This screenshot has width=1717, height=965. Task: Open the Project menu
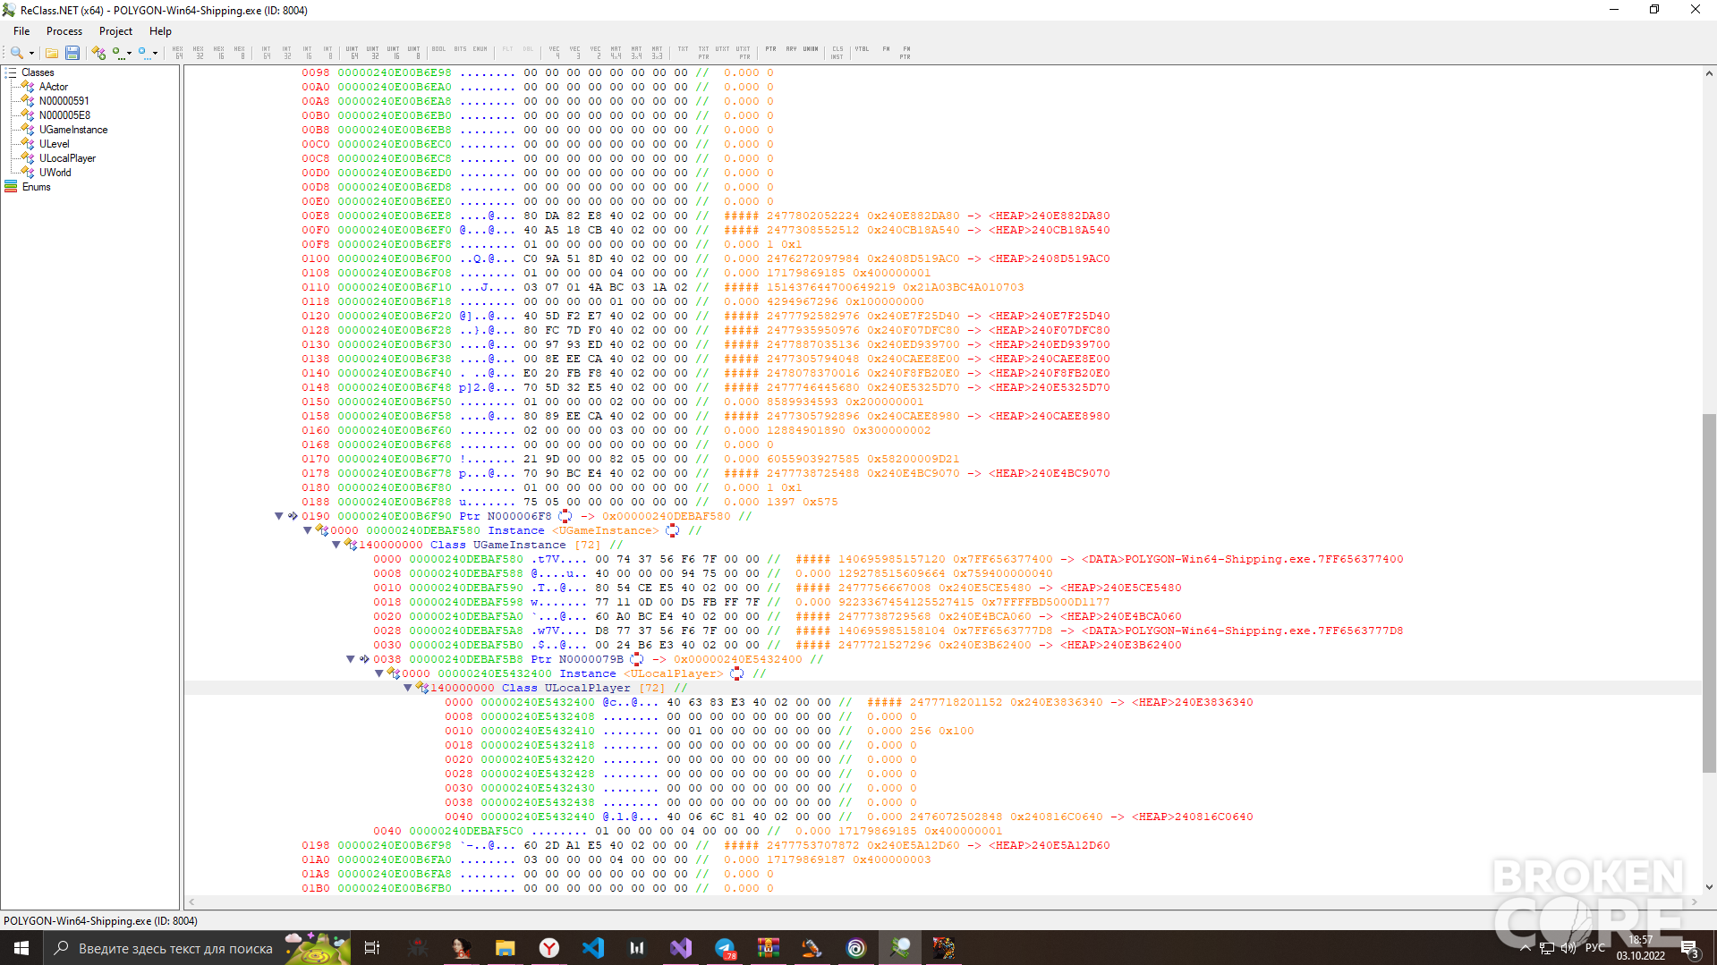(x=115, y=31)
